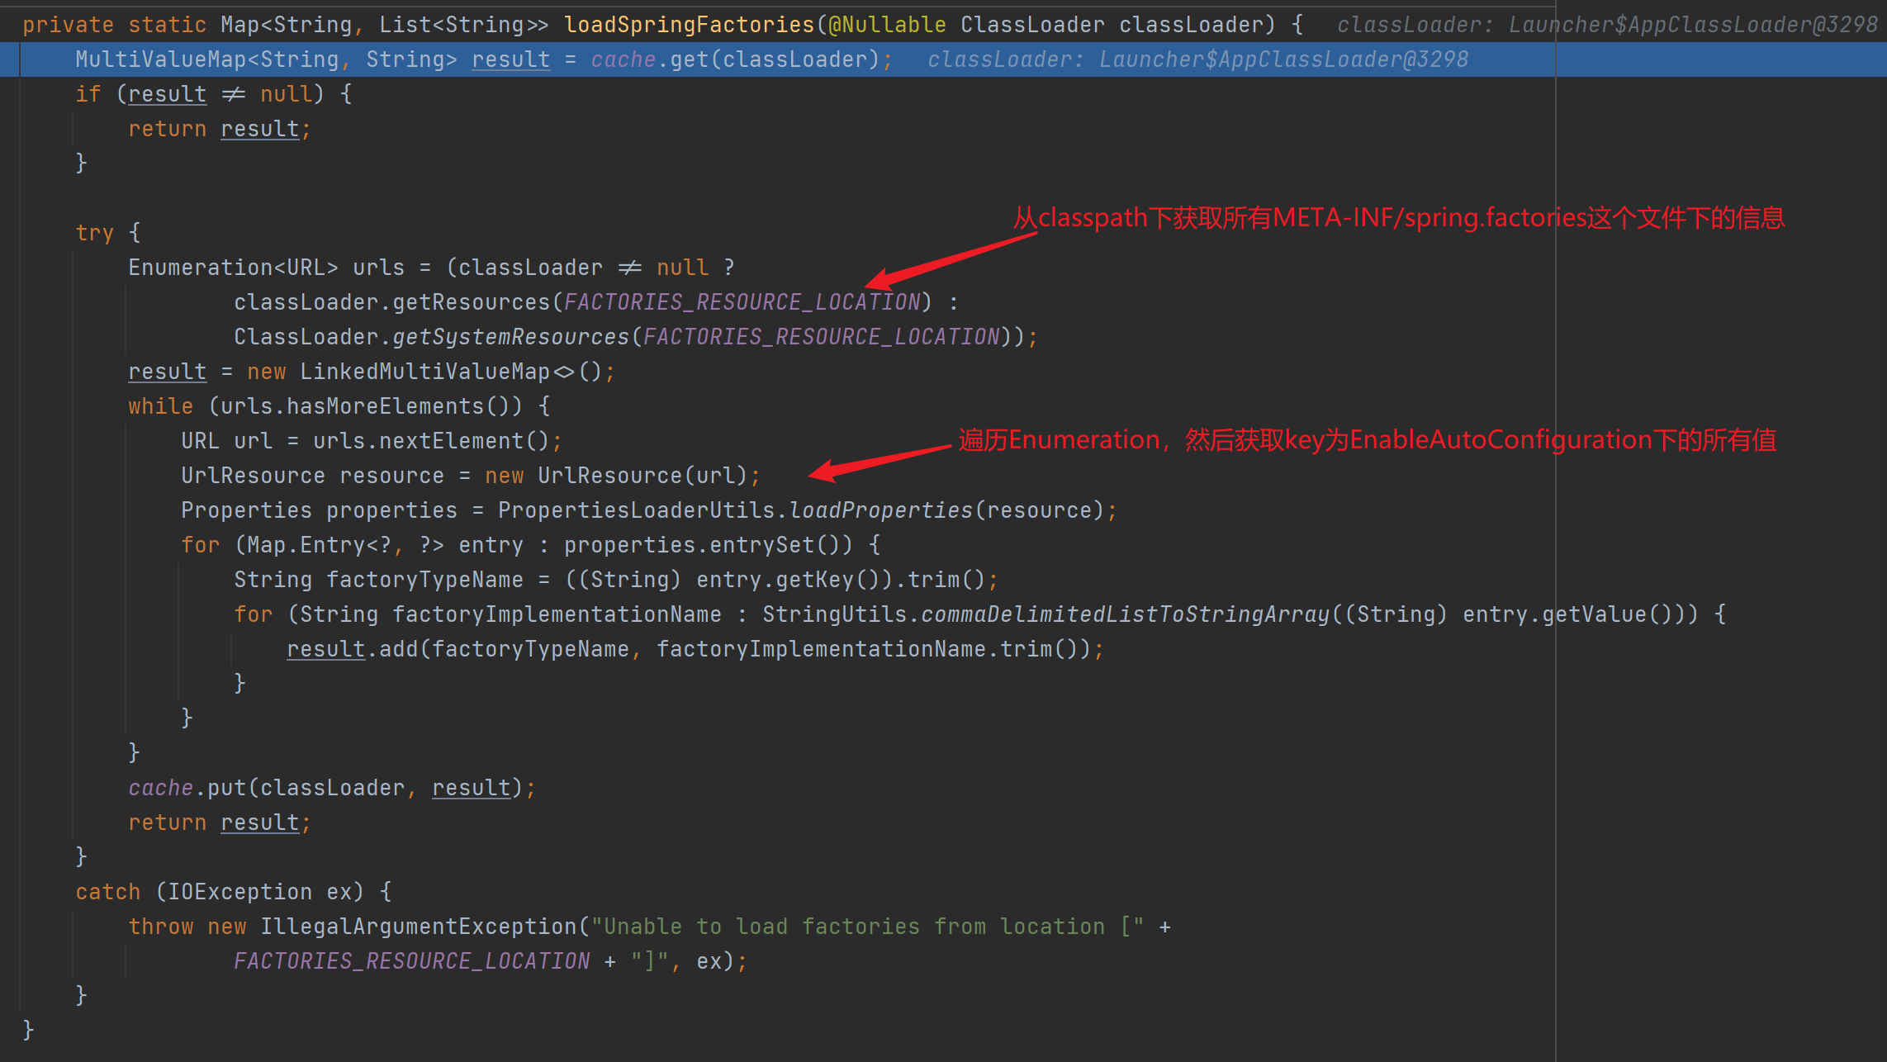Click FACTORIES_RESOURCE_LOCATION inside getResources call

pyautogui.click(x=742, y=302)
